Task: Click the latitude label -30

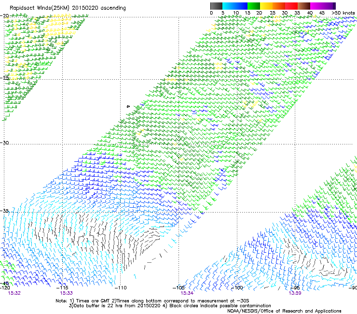Action: click(4, 143)
